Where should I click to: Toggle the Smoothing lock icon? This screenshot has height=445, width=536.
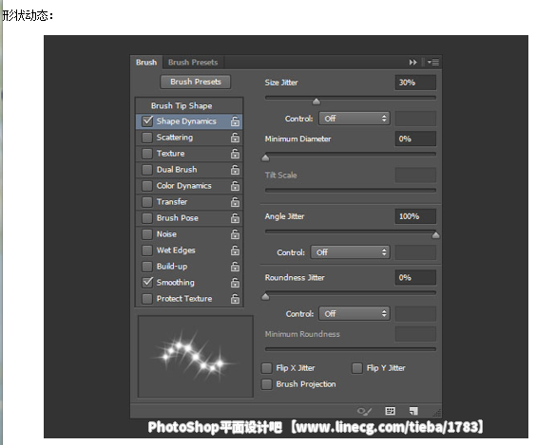click(235, 283)
